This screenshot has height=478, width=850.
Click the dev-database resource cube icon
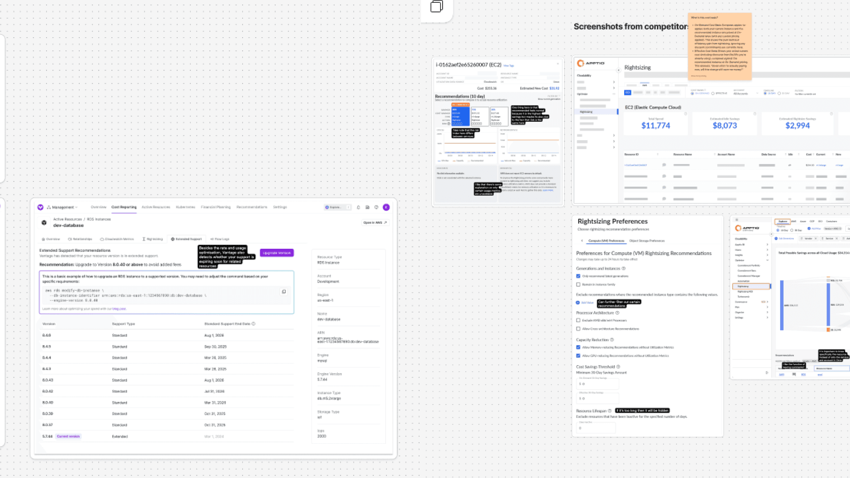[x=44, y=223]
